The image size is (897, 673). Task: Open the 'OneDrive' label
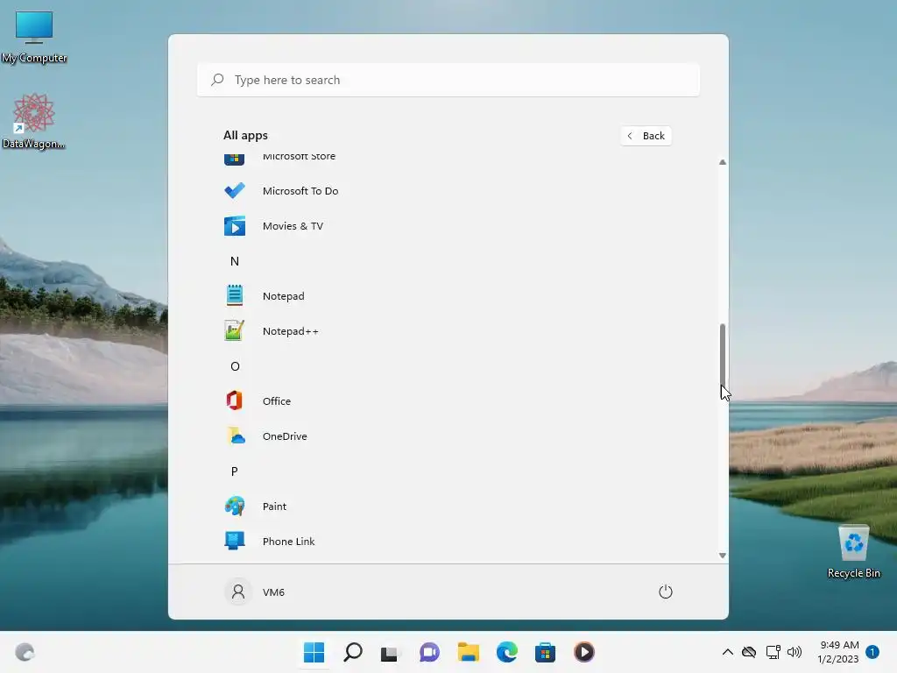(x=285, y=436)
